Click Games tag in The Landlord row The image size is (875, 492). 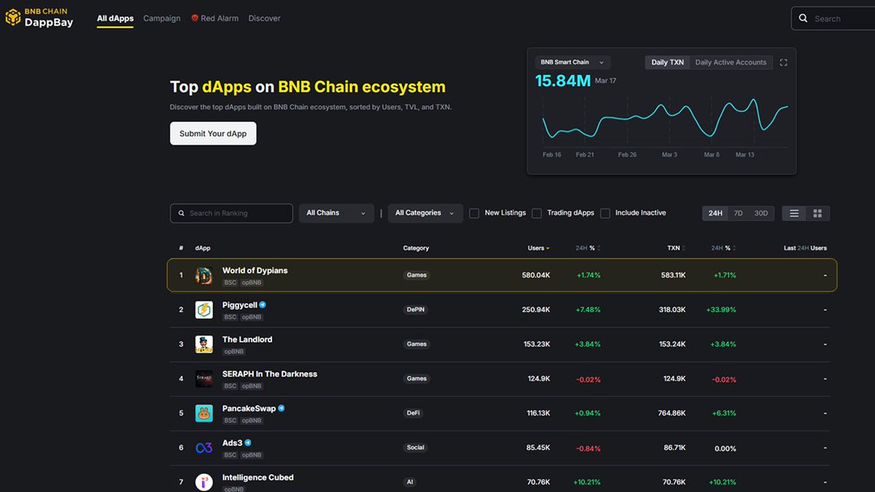[417, 344]
